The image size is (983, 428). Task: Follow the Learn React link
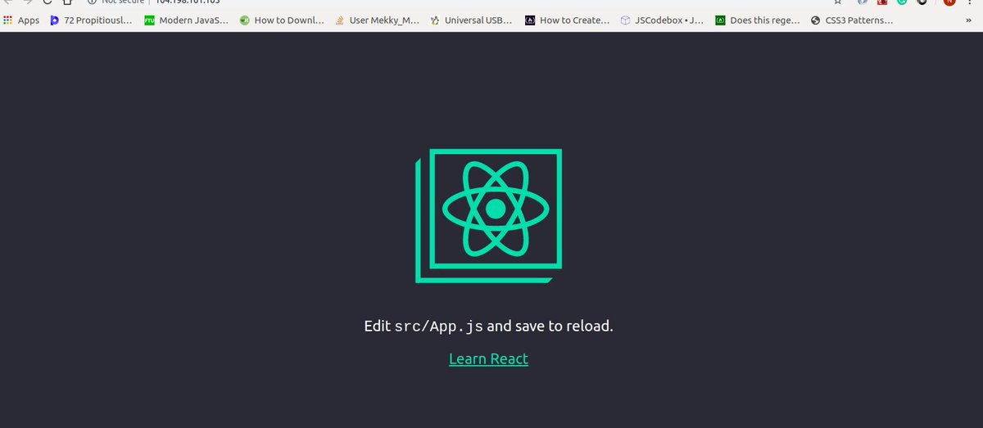point(488,358)
